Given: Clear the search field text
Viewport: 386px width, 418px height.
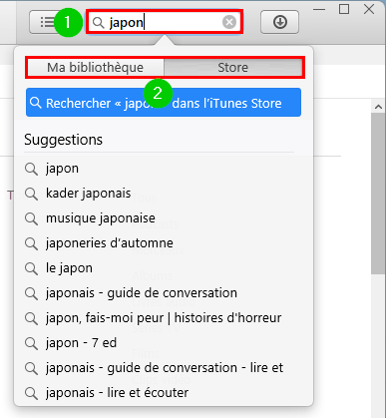Looking at the screenshot, I should click(x=229, y=22).
